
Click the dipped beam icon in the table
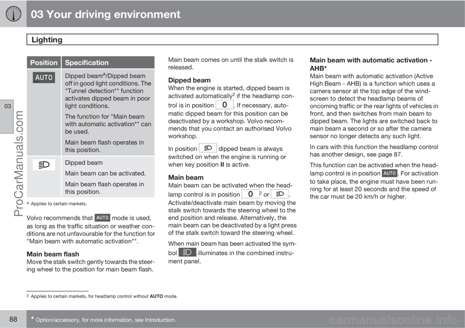tap(44, 165)
